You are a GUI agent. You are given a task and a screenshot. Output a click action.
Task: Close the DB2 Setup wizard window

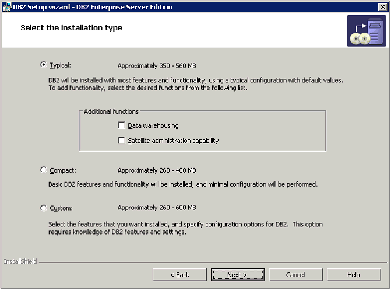pos(382,7)
